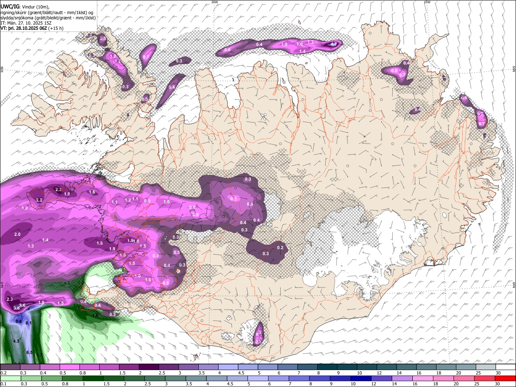Click the dark mauve snow swatch labeled 0.2
This screenshot has width=516, height=387.
coord(10,367)
